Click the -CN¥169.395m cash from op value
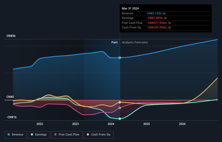The image size is (222, 142). point(157,28)
